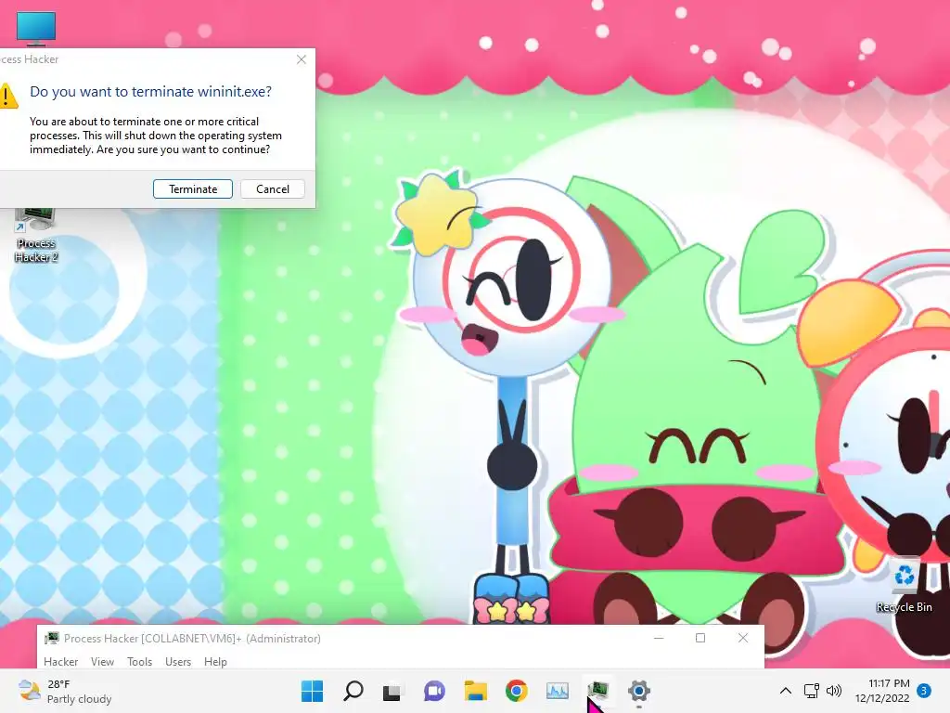Open the Chat app on the taskbar
The height and width of the screenshot is (713, 950).
click(x=434, y=691)
